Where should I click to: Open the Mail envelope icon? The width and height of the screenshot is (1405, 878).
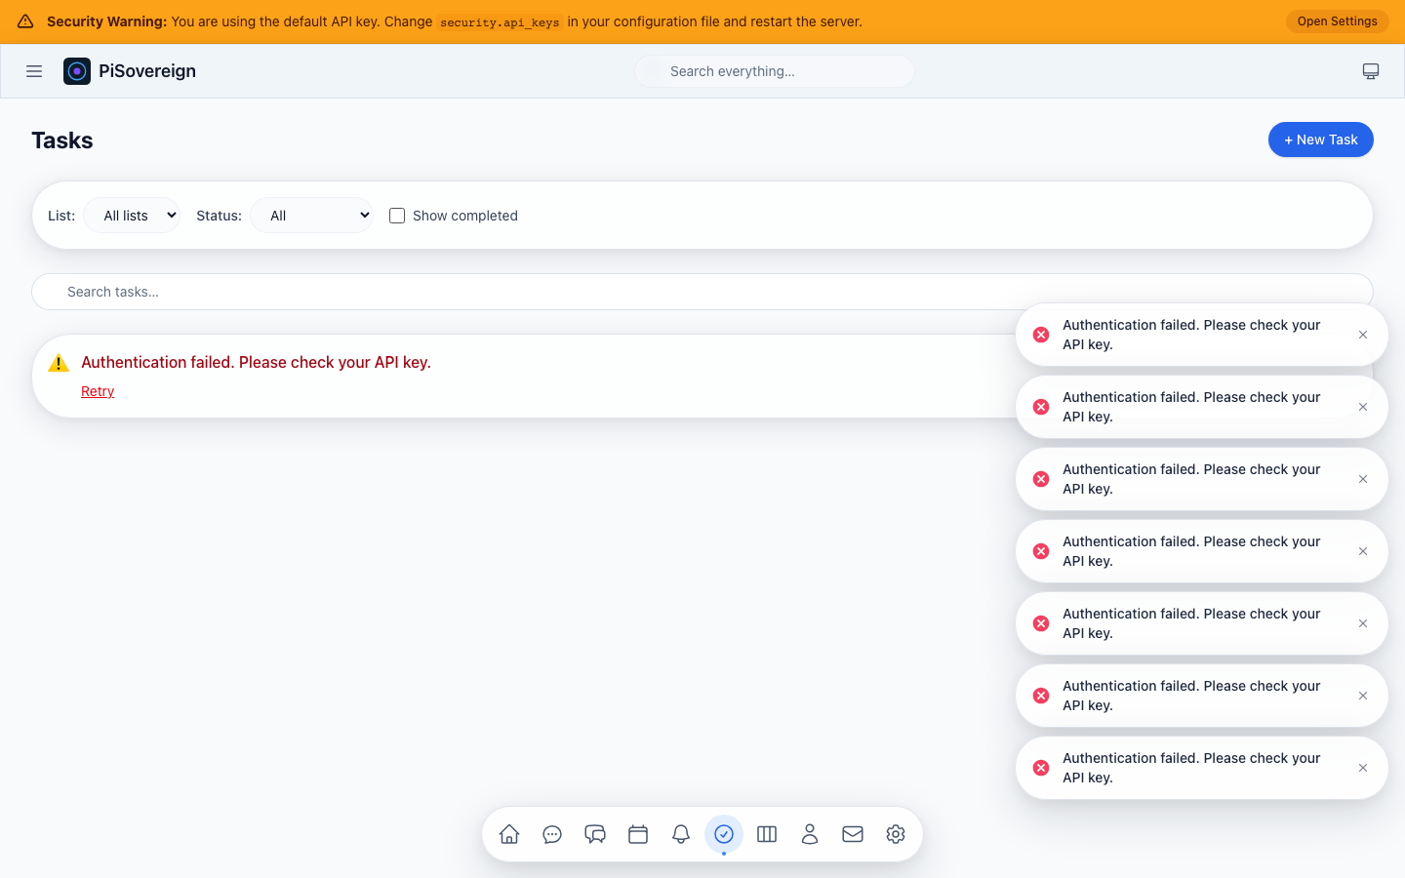tap(853, 834)
